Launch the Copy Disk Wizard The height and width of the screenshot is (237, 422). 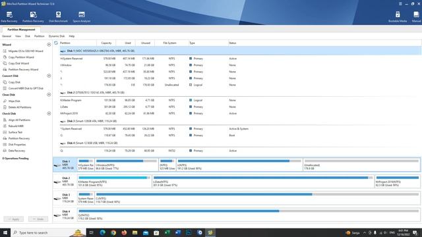[x=16, y=63]
